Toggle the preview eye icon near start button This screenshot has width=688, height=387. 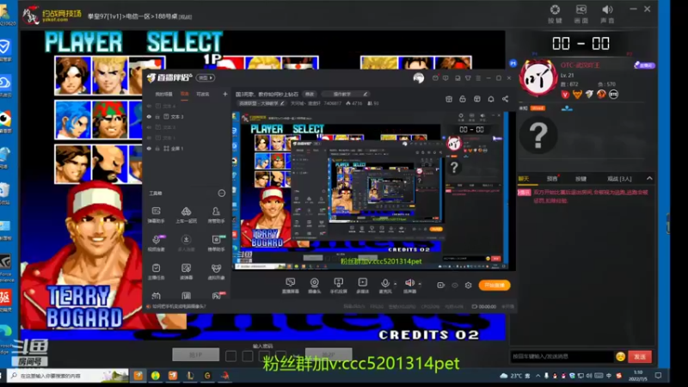(x=455, y=286)
